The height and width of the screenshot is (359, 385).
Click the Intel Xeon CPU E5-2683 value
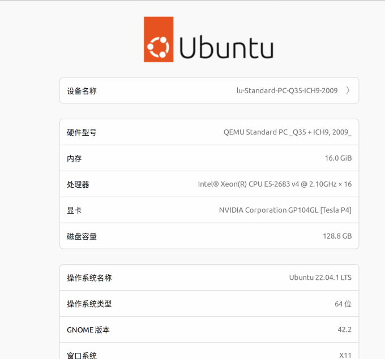pos(275,184)
